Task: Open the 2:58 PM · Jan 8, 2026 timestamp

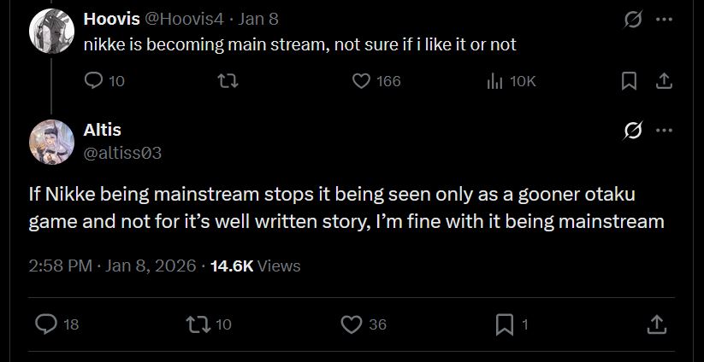Action: click(112, 266)
